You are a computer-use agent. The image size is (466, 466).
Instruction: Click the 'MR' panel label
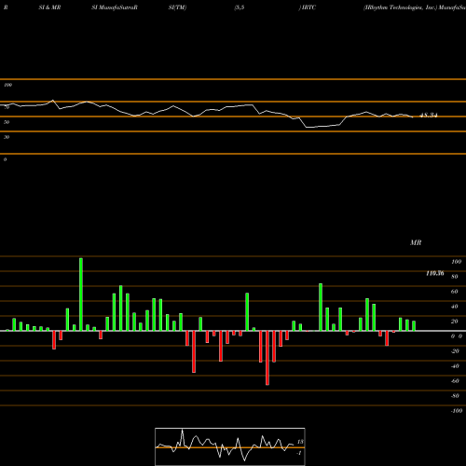(416, 242)
